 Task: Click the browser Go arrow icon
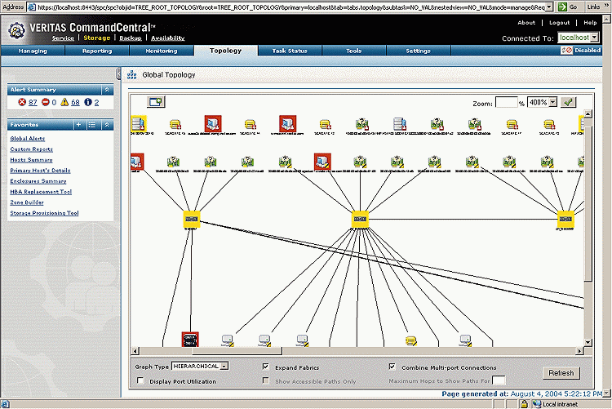click(562, 7)
